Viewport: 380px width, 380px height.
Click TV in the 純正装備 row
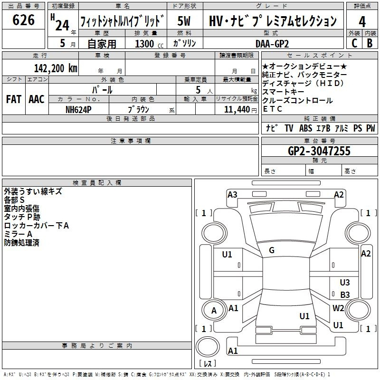tap(289, 128)
